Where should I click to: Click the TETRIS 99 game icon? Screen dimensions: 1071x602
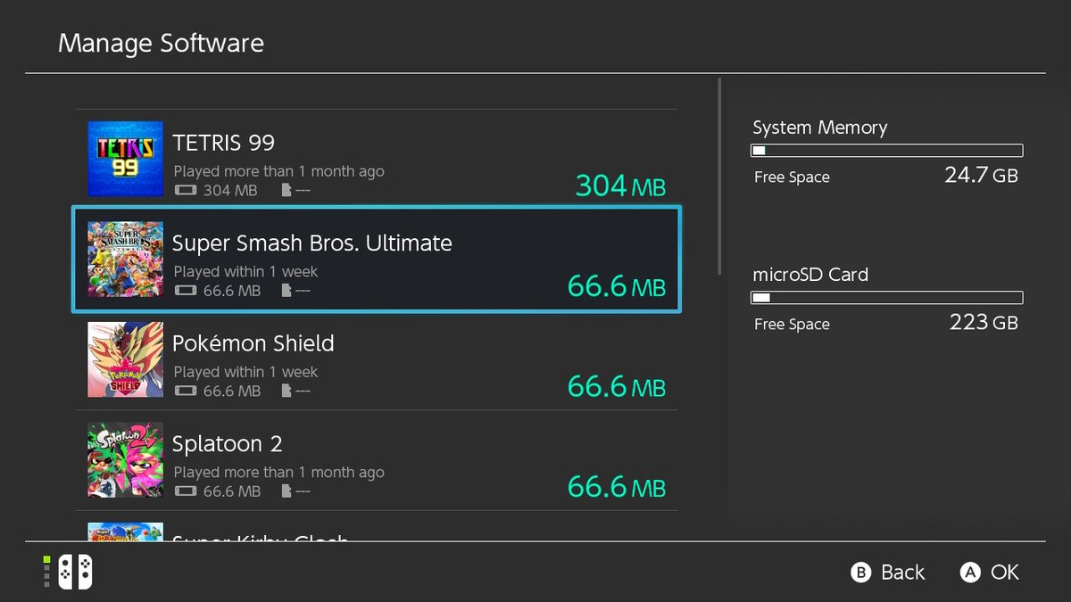(x=125, y=159)
